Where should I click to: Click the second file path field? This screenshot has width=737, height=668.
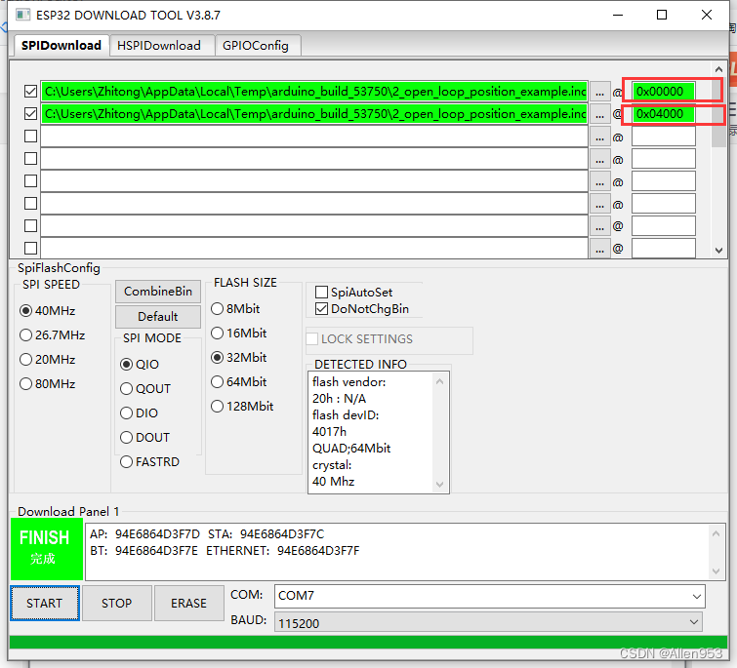pos(314,113)
